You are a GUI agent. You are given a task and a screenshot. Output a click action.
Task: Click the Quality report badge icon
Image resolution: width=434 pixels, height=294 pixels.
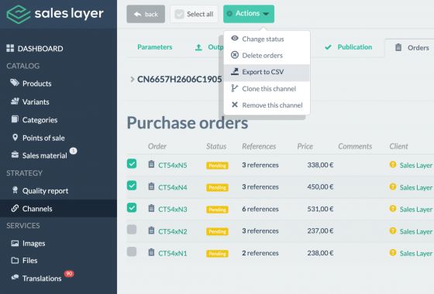(15, 190)
